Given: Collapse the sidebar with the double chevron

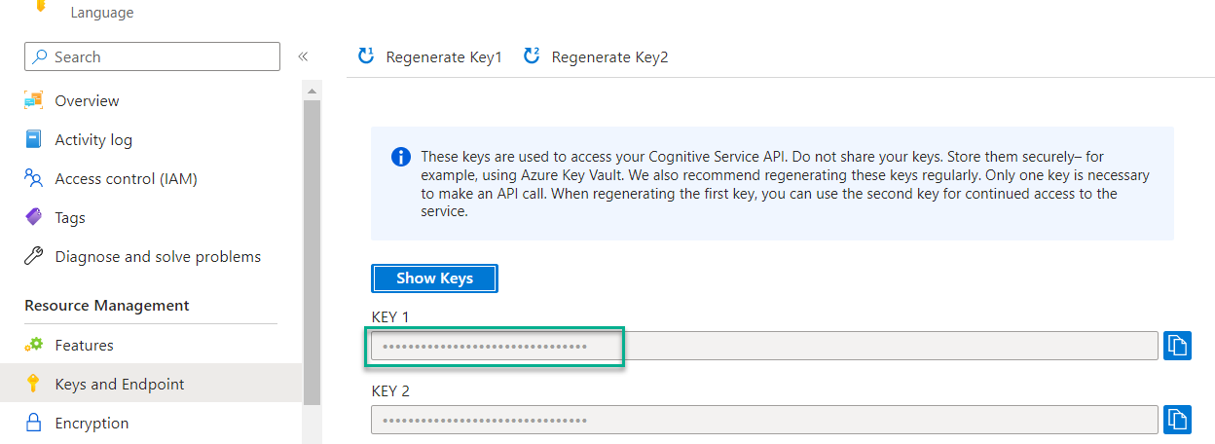Looking at the screenshot, I should click(x=303, y=56).
